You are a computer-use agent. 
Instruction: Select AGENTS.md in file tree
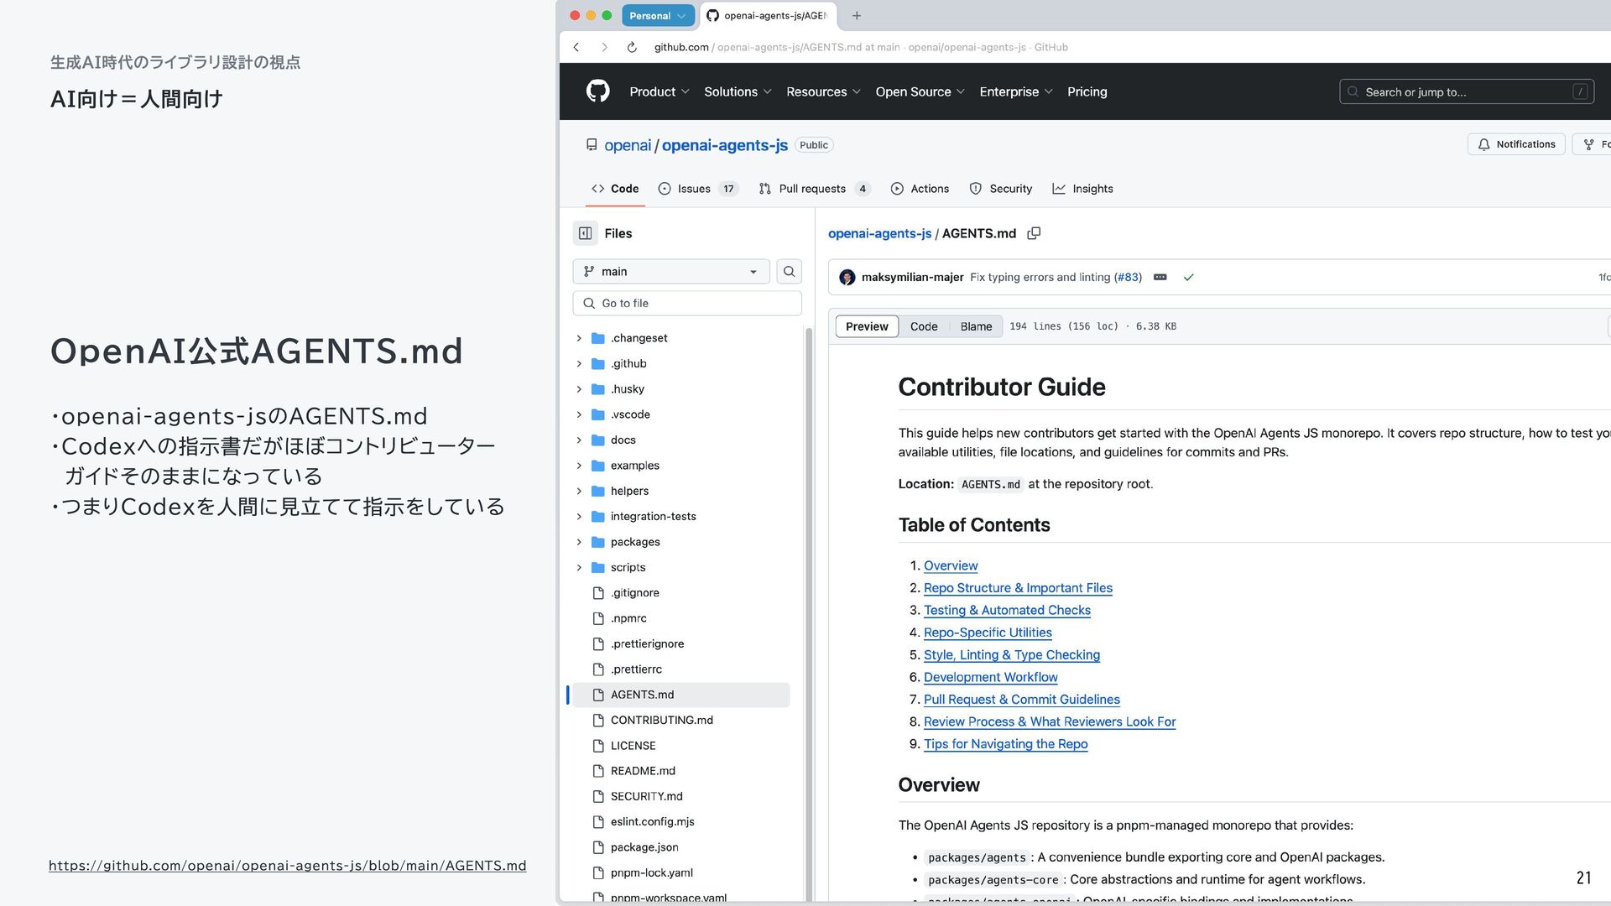click(680, 695)
